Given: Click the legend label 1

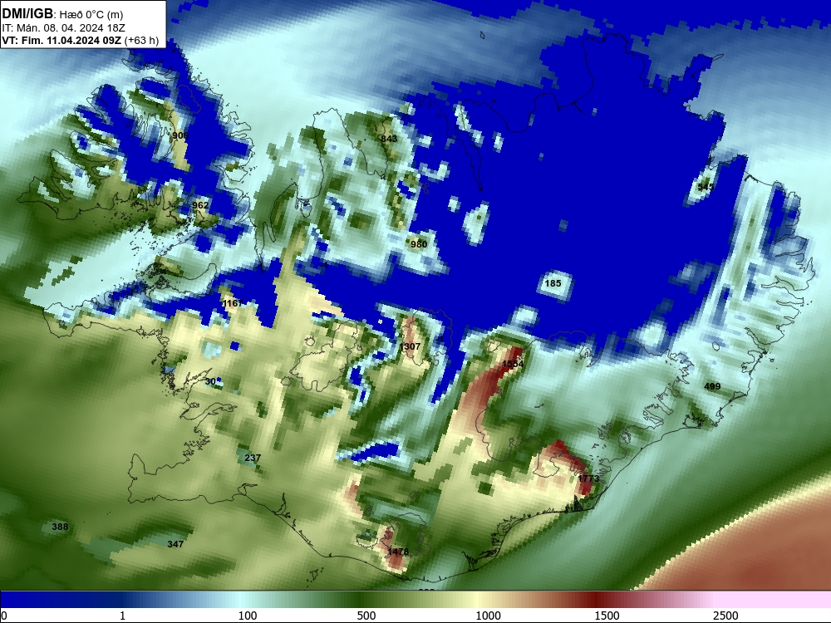Looking at the screenshot, I should [x=122, y=616].
